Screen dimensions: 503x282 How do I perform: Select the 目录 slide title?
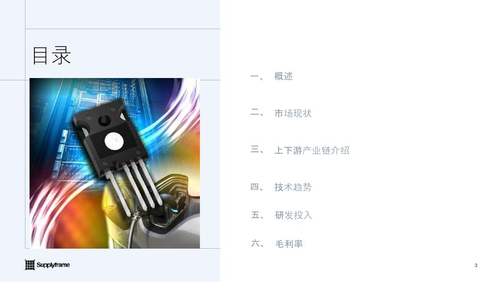click(x=51, y=55)
